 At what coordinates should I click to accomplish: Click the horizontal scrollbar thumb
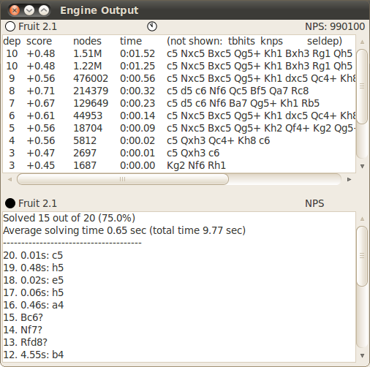tap(123, 179)
